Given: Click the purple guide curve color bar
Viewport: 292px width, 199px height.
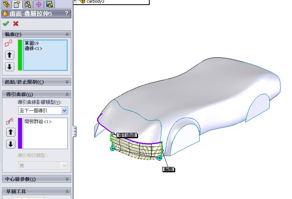Looking at the screenshot, I should click(20, 133).
